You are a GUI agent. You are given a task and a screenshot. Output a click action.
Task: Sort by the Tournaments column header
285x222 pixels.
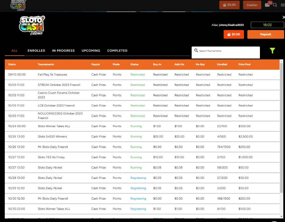[46, 64]
